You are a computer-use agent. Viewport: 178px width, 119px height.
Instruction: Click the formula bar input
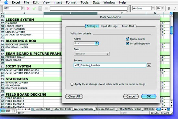(x=89, y=8)
